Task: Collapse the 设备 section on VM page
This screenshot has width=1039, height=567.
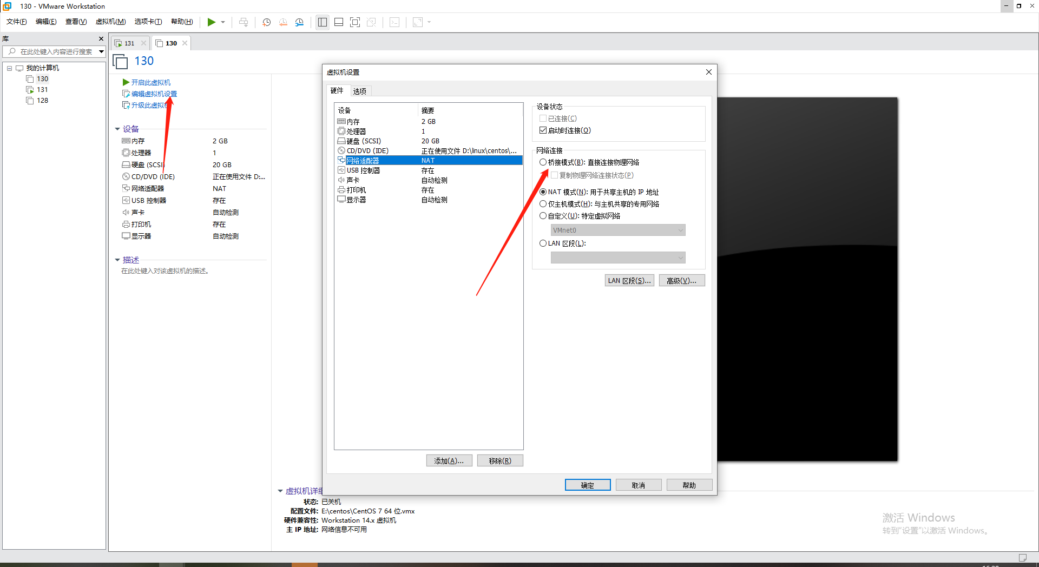Action: tap(117, 129)
